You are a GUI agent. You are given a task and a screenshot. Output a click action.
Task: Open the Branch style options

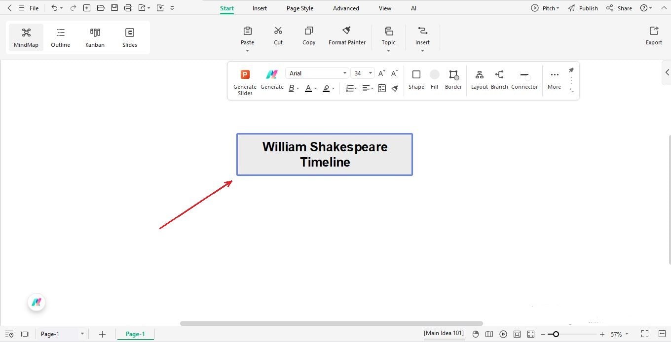(x=499, y=79)
